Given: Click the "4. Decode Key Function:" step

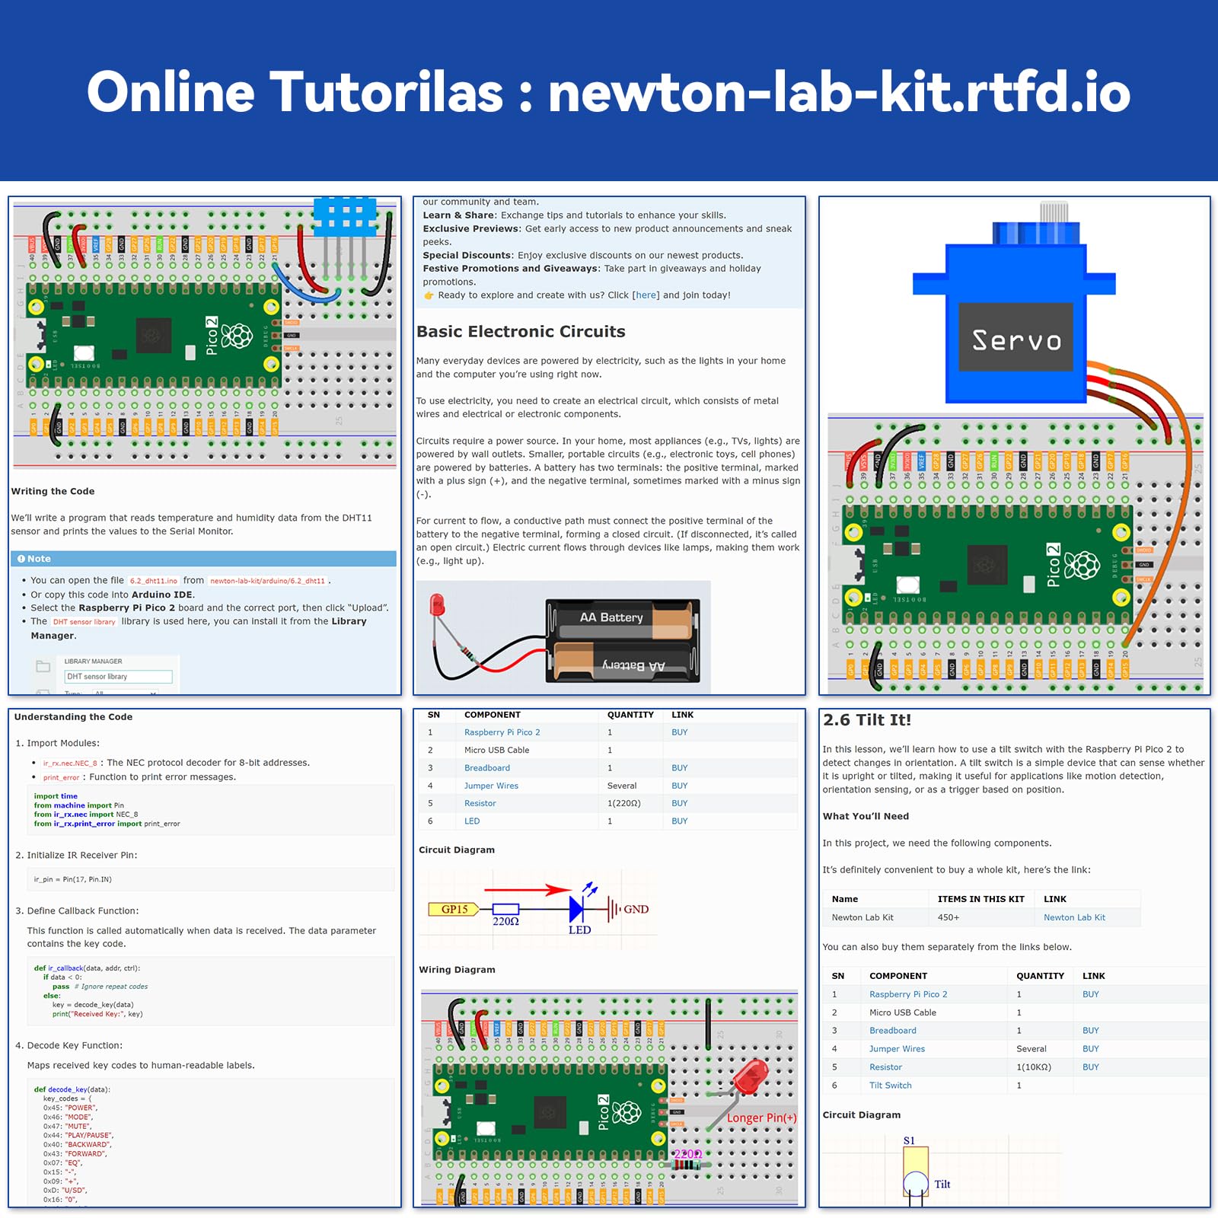Looking at the screenshot, I should 69,1045.
